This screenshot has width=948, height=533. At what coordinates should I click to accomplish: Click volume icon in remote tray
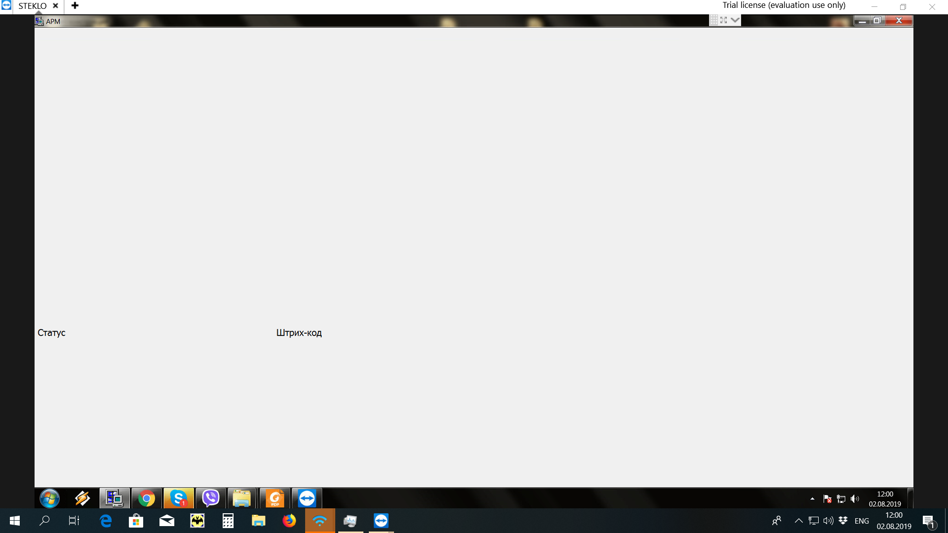click(855, 499)
